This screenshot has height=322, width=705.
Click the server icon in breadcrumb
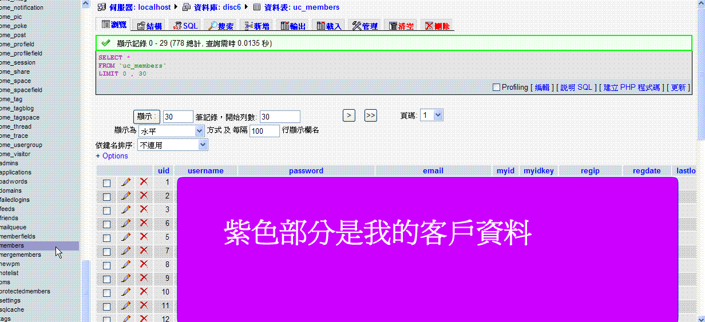[x=102, y=7]
